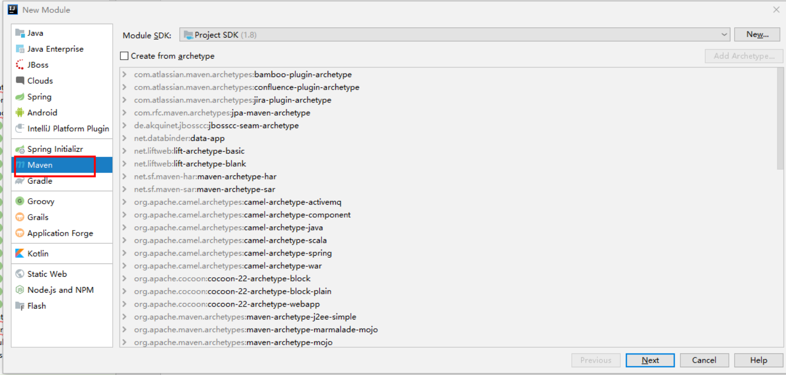Screen dimensions: 786x375
Task: Enable Create from archetype checkbox
Action: point(124,56)
